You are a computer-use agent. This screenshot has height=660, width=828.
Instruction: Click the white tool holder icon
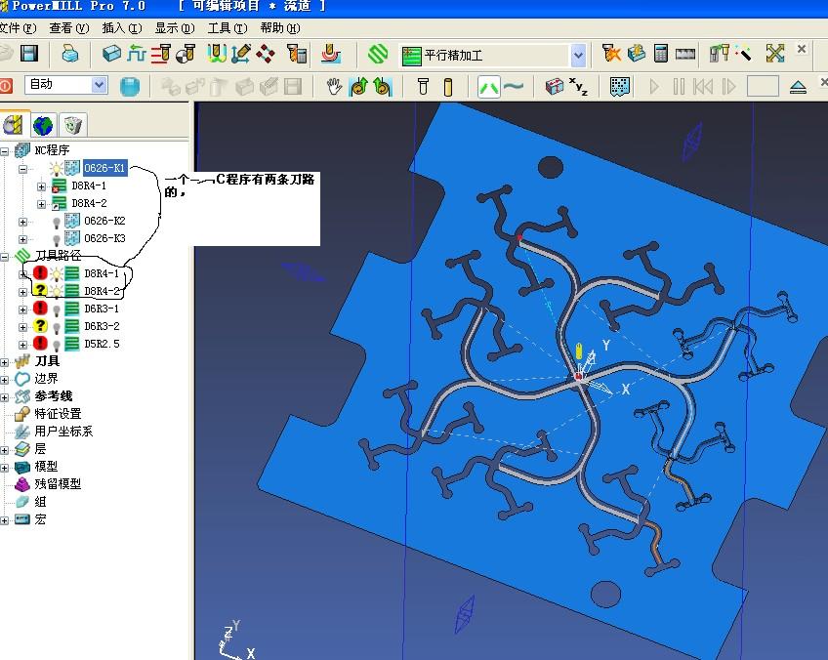(423, 87)
